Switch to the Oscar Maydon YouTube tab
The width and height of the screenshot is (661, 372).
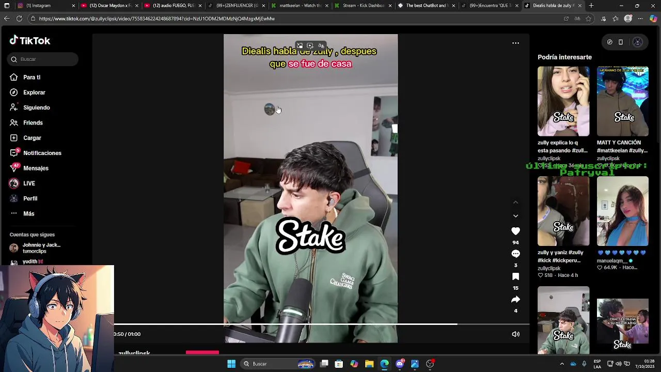pyautogui.click(x=109, y=6)
